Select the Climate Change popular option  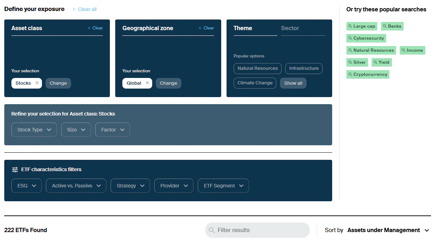(255, 83)
